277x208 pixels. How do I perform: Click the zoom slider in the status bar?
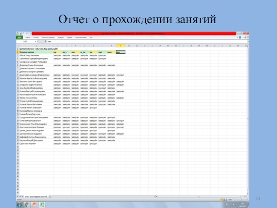240,200
